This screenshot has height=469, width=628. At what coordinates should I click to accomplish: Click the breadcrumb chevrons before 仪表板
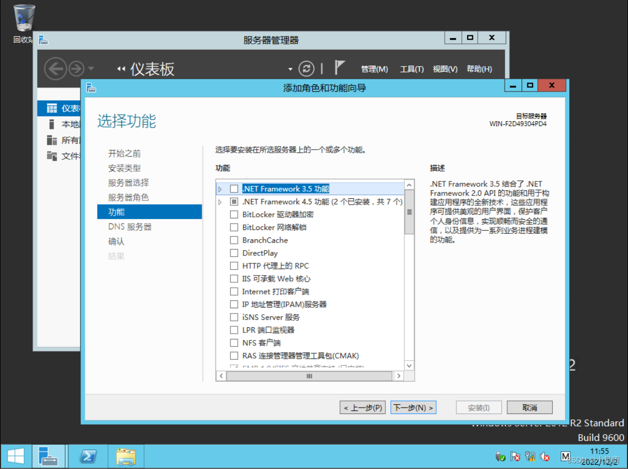121,69
